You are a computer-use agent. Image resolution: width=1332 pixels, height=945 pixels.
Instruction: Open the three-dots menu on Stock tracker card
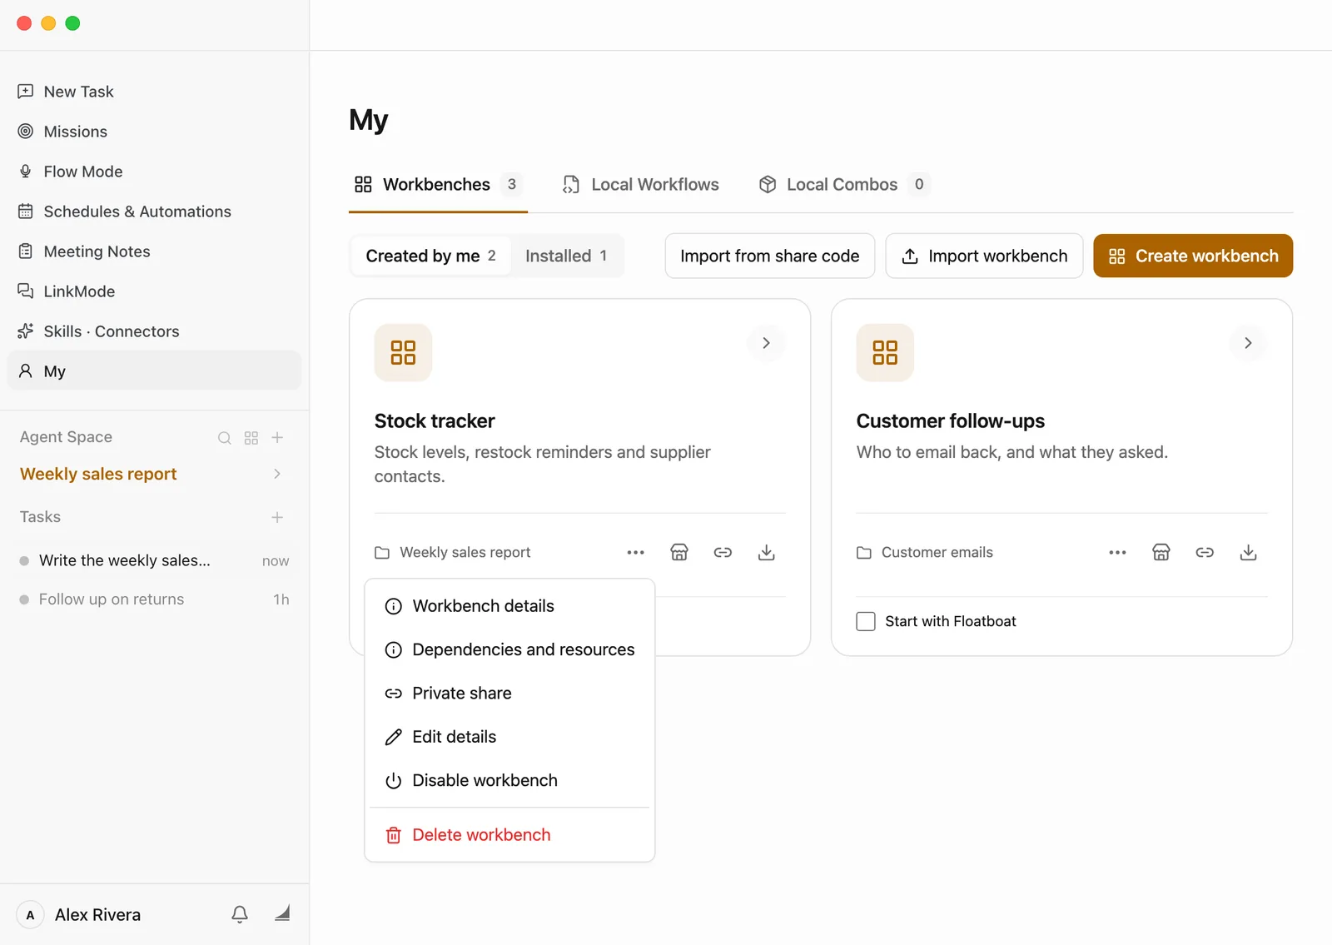(636, 552)
